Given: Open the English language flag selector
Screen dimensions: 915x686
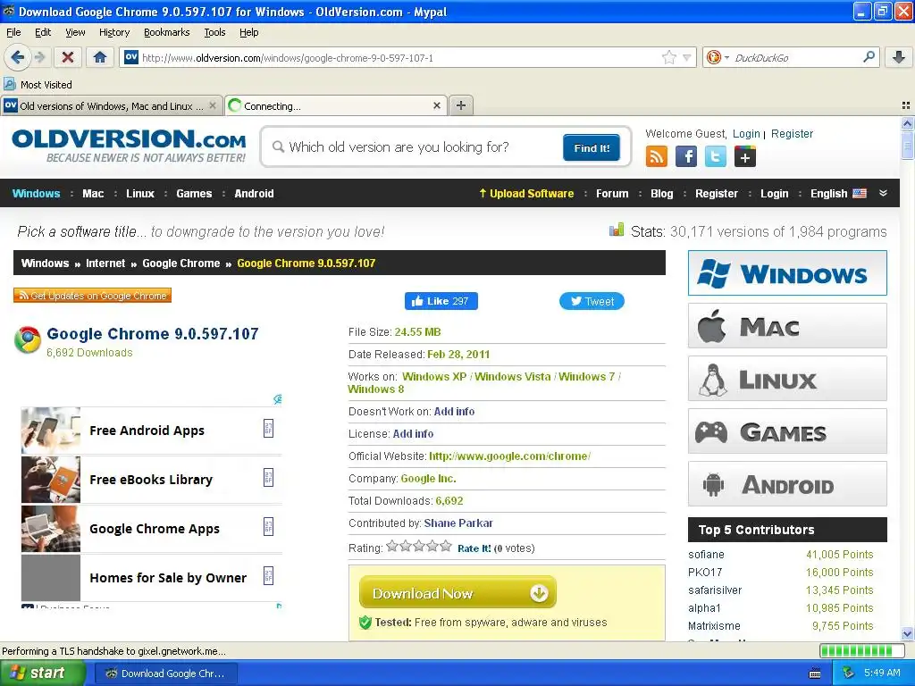Looking at the screenshot, I should (838, 194).
